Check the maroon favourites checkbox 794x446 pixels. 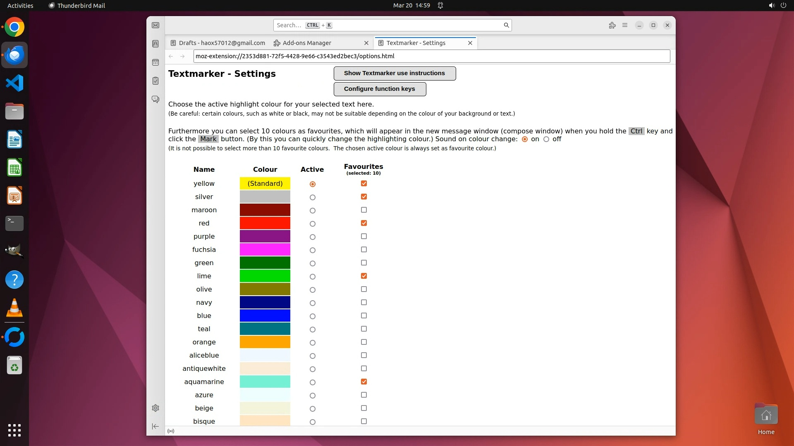click(364, 210)
